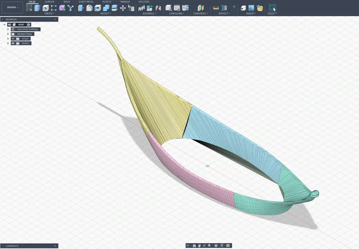Activate the Move/Copy tool
The height and width of the screenshot is (249, 359).
click(123, 8)
